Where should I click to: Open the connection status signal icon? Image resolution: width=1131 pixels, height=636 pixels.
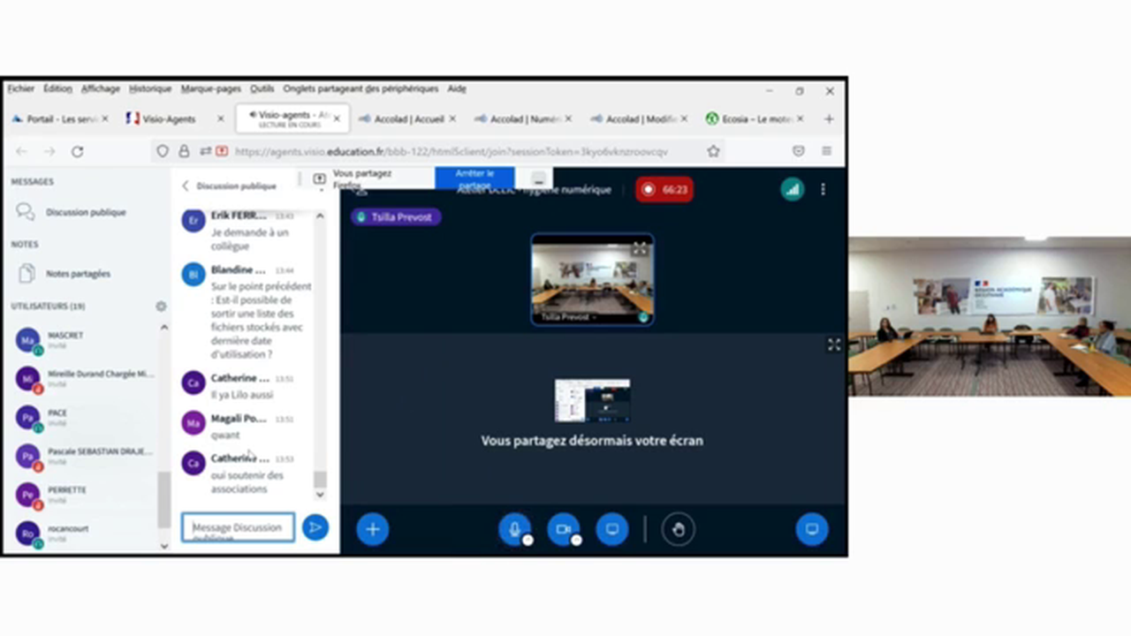click(792, 189)
